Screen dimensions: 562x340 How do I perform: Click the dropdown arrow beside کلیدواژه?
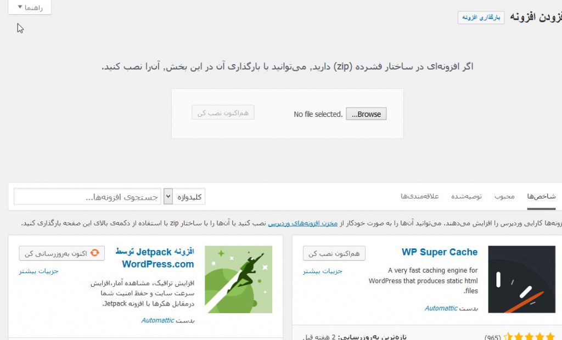[x=168, y=197]
